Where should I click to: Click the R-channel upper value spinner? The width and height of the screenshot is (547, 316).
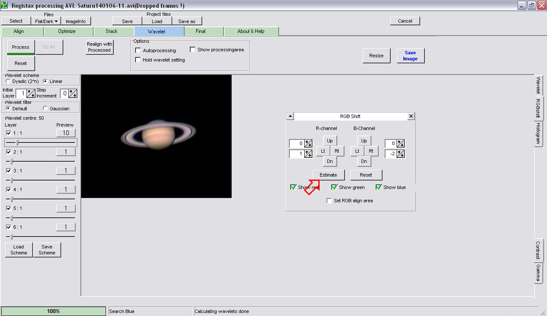[x=308, y=144]
